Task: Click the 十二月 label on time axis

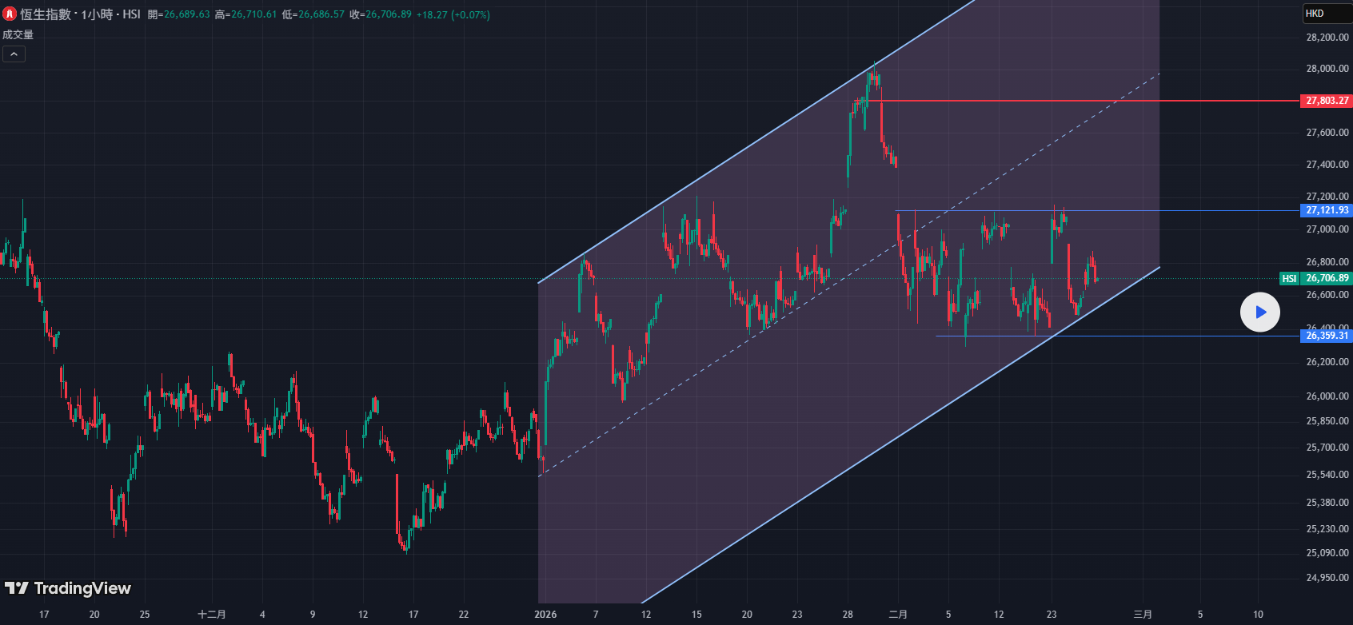Action: (x=212, y=615)
